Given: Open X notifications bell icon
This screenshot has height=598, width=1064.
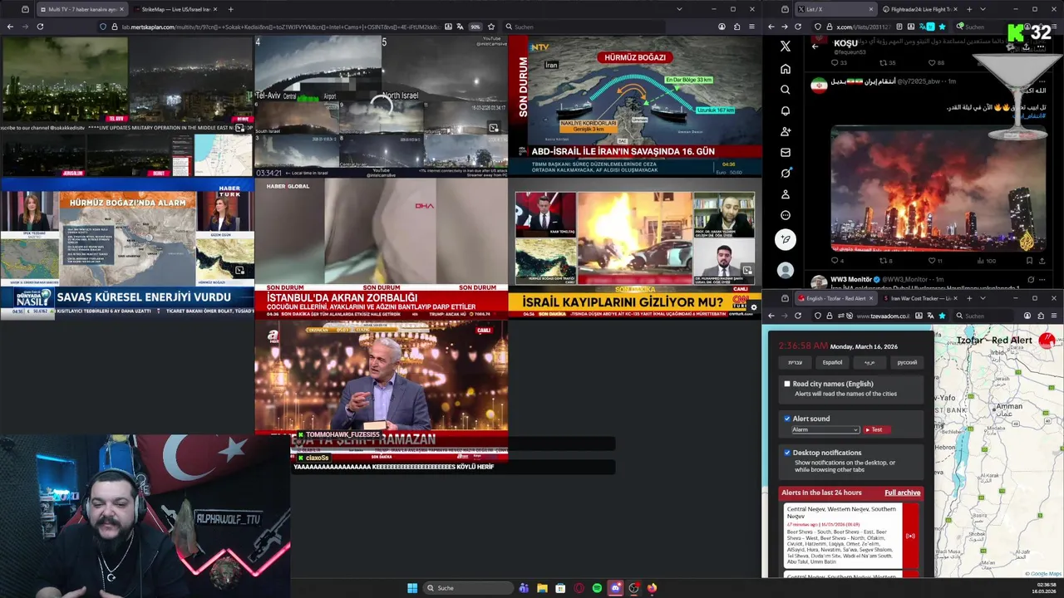Looking at the screenshot, I should 786,110.
